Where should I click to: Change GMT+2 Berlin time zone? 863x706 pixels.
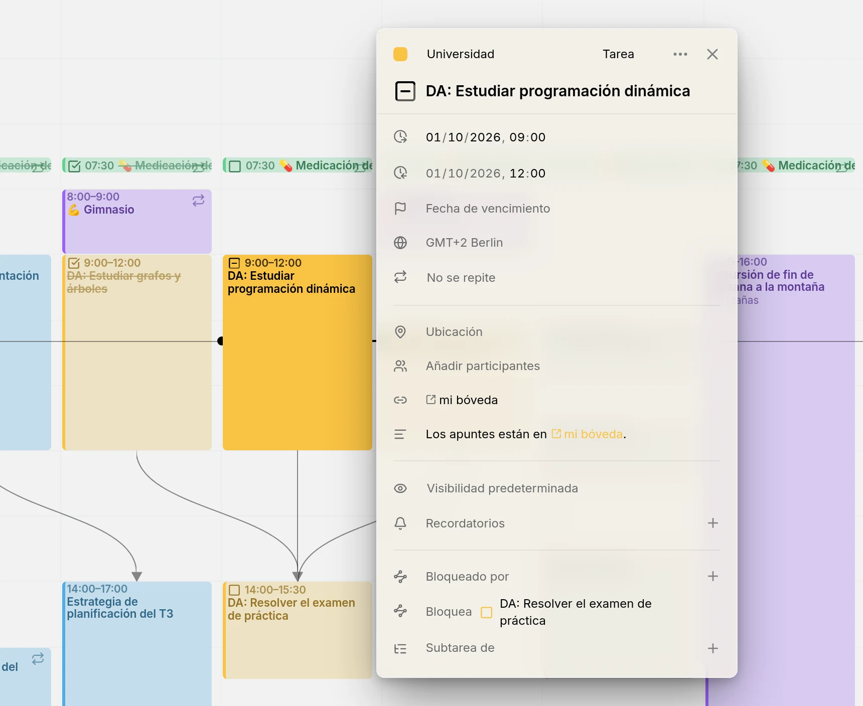[x=464, y=243]
